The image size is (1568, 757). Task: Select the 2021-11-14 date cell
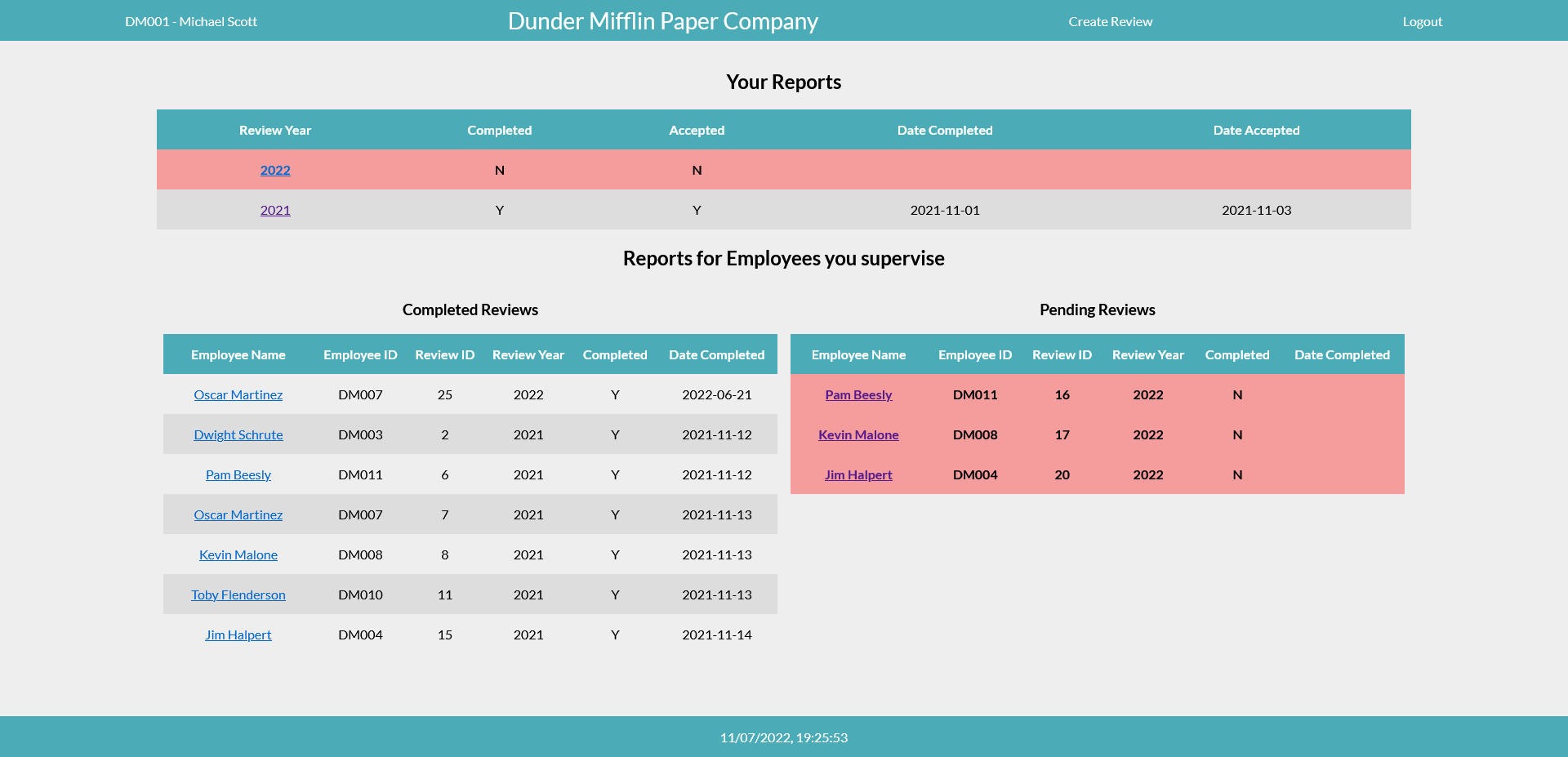(717, 635)
